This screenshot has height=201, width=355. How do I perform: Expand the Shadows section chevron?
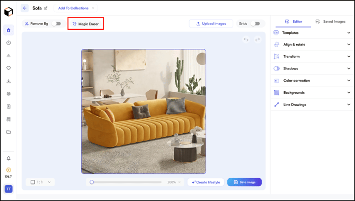349,68
